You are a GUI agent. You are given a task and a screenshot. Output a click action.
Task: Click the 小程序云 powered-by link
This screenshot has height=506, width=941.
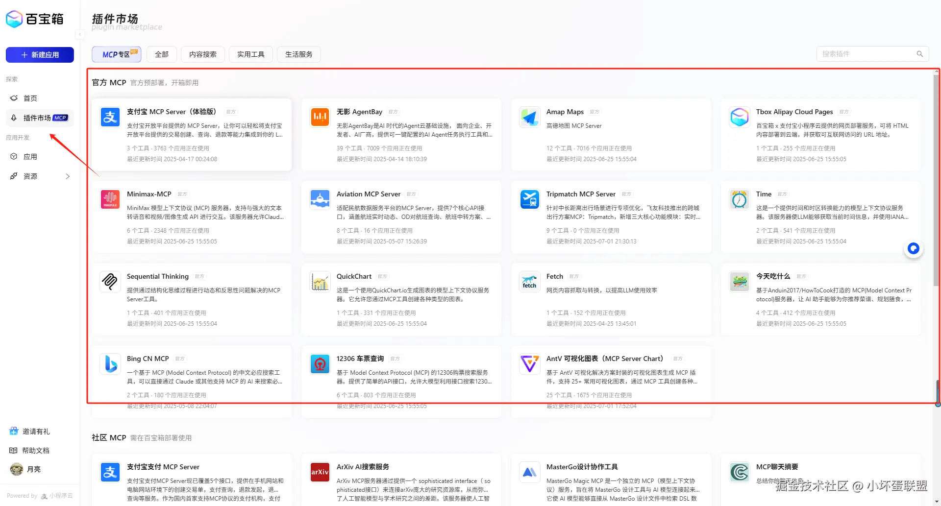tap(57, 496)
